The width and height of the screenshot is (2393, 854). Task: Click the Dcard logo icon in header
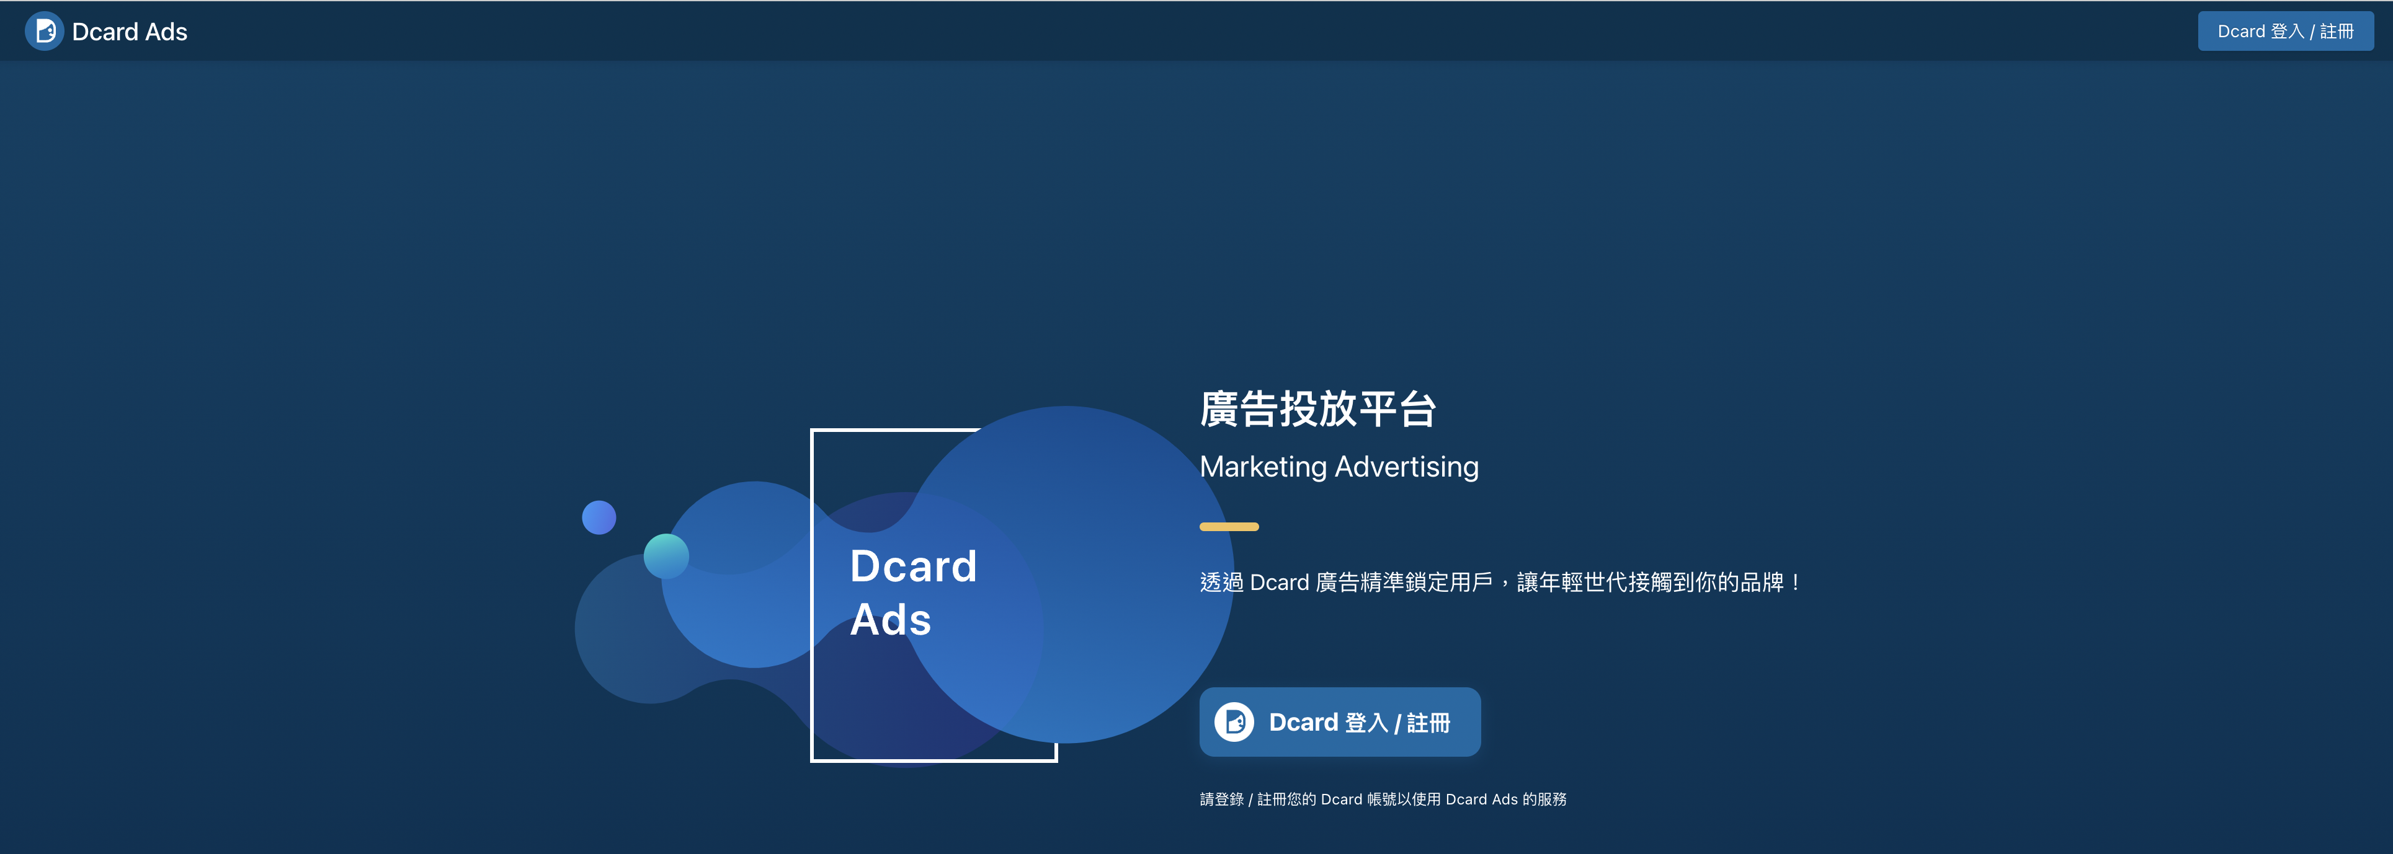point(43,32)
